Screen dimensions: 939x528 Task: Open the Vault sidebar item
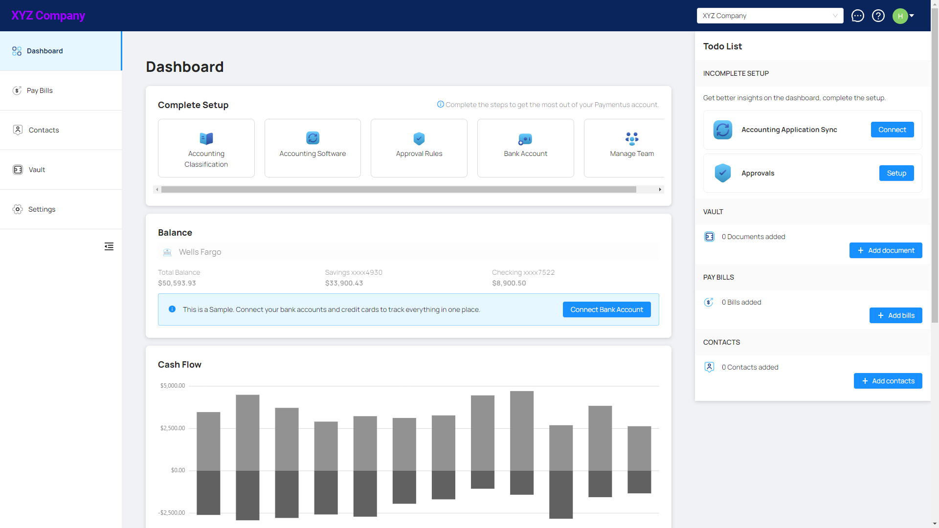click(x=37, y=170)
